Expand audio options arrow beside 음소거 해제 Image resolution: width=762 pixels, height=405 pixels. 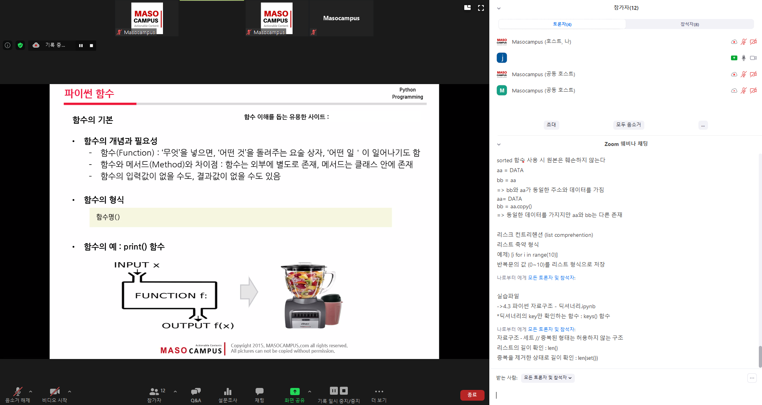[31, 392]
